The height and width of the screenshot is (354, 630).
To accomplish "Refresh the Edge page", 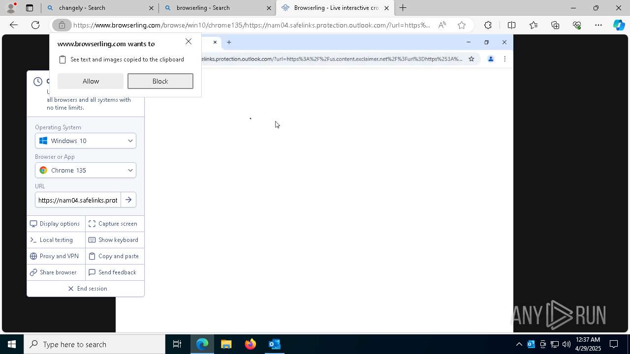I will [x=35, y=25].
